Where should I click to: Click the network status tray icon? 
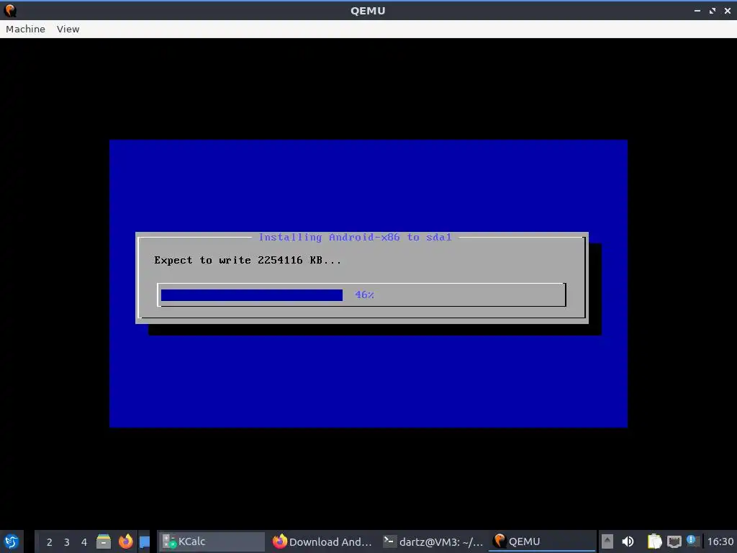674,541
